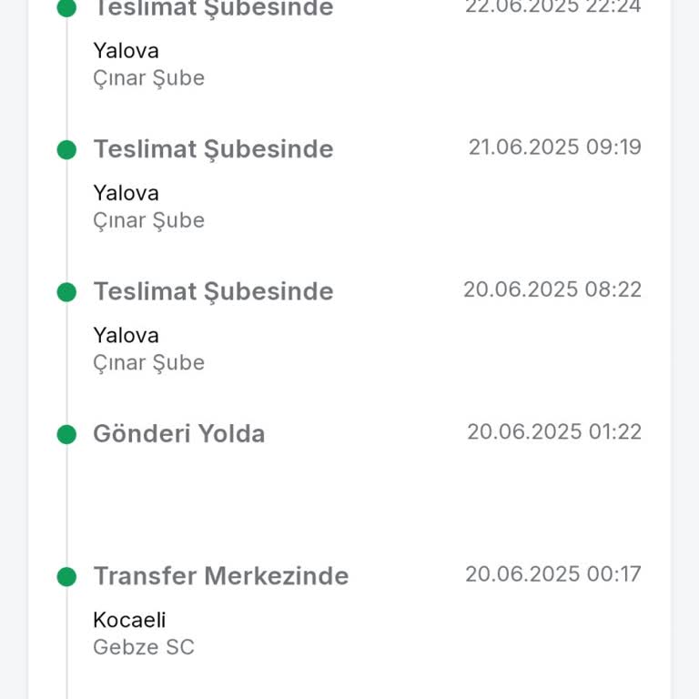Image resolution: width=699 pixels, height=699 pixels.
Task: Select the 20.06.2025 08:22 timestamp
Action: click(x=552, y=289)
